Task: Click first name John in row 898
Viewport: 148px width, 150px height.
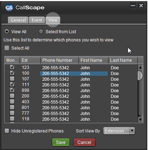Action: pos(85,91)
